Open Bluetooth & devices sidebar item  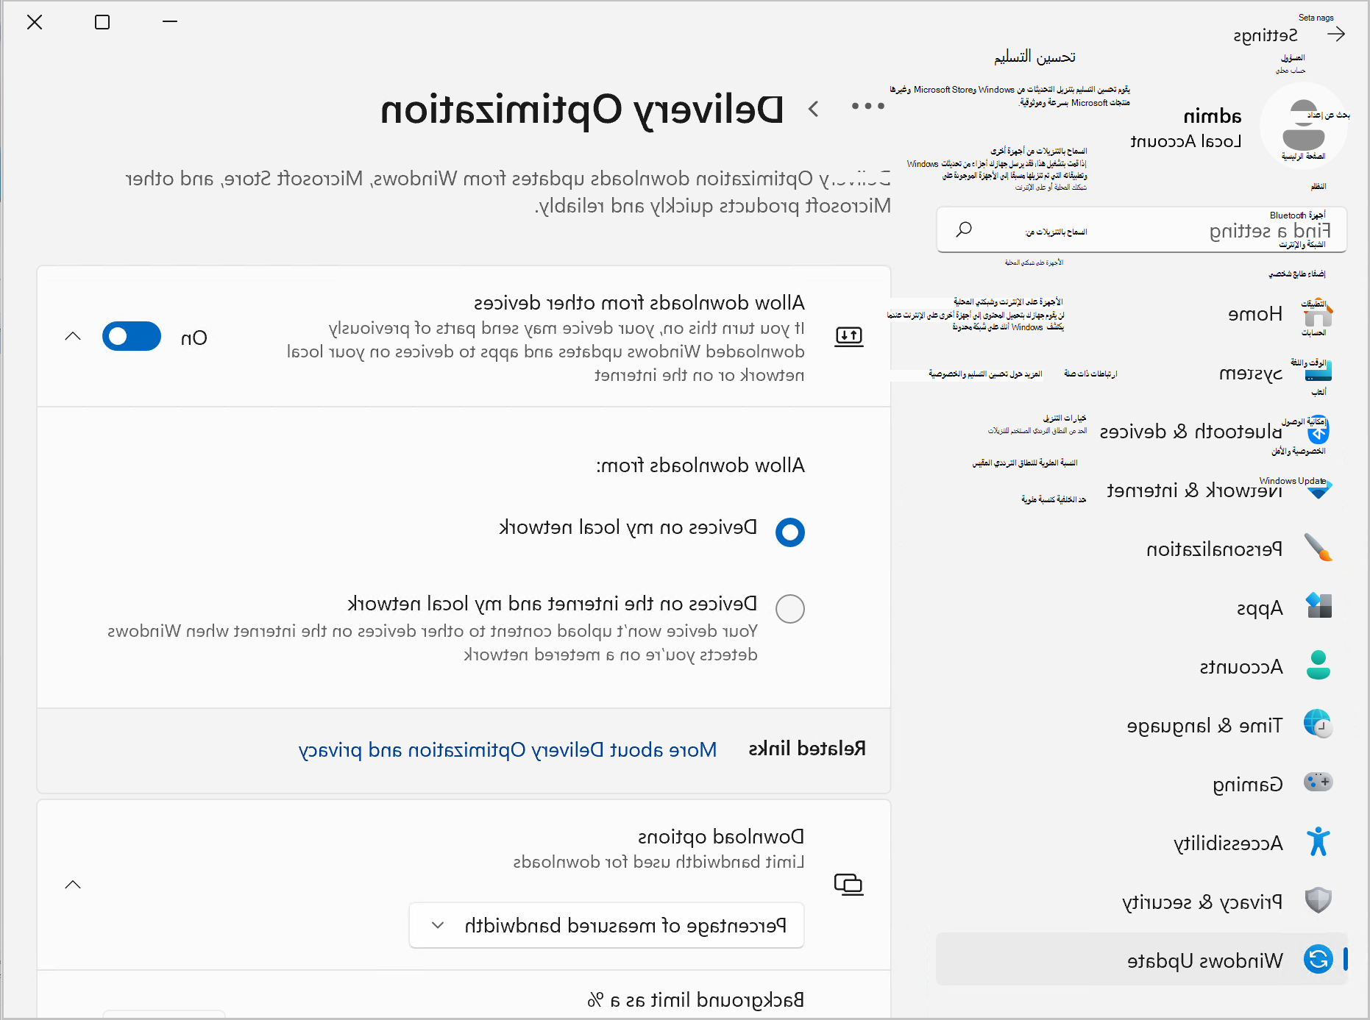click(1141, 432)
